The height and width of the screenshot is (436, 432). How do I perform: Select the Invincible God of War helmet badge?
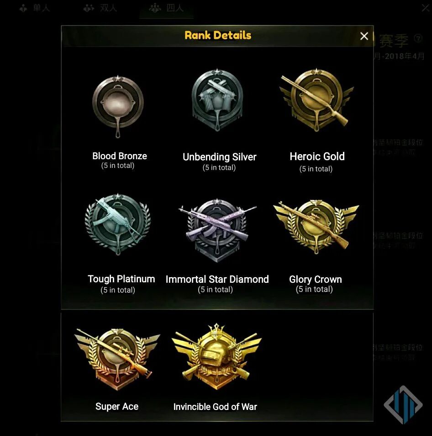tap(216, 356)
